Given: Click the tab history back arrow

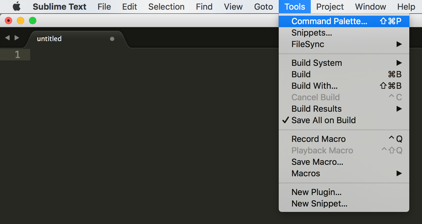Looking at the screenshot, I should click(x=8, y=38).
